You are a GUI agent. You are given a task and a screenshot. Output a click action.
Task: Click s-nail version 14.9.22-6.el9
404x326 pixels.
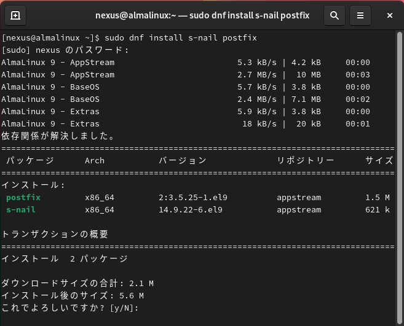click(x=191, y=210)
